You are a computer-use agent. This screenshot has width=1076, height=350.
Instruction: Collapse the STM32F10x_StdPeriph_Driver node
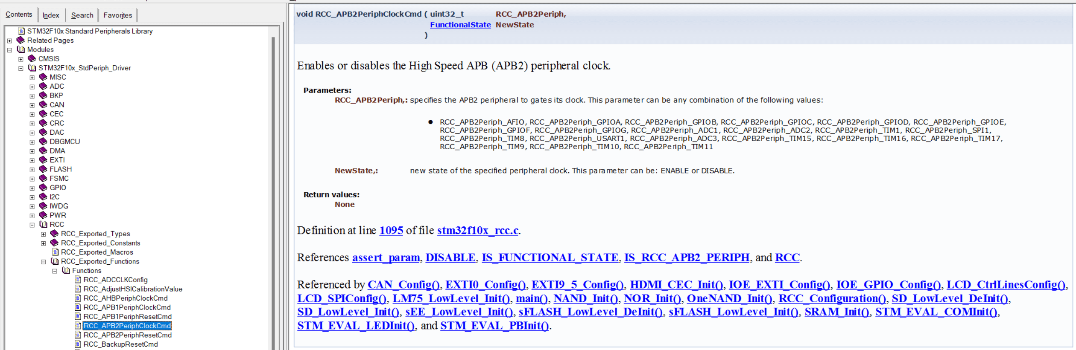point(20,68)
